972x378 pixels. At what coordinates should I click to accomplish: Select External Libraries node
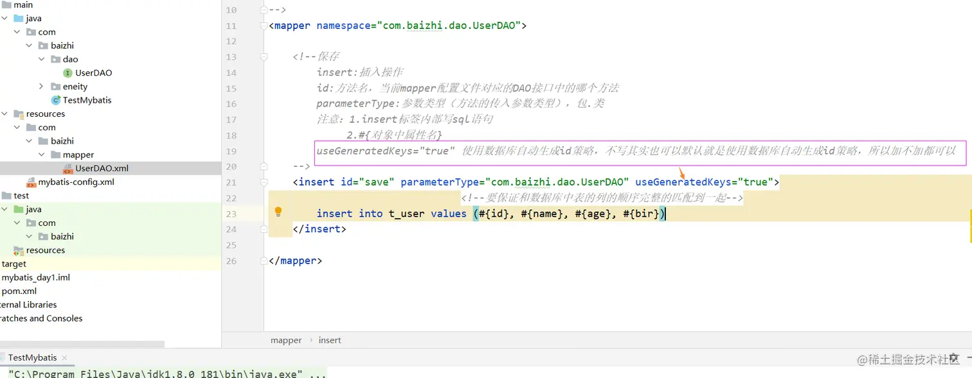[x=28, y=305]
